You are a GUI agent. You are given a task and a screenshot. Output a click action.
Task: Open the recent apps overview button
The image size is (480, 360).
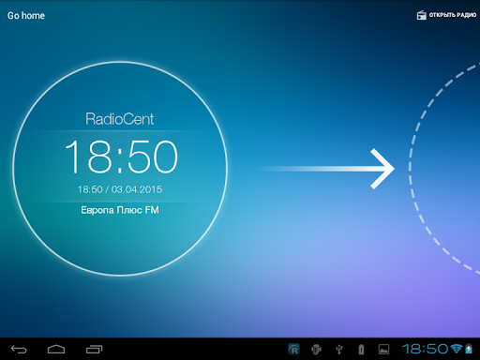(94, 349)
